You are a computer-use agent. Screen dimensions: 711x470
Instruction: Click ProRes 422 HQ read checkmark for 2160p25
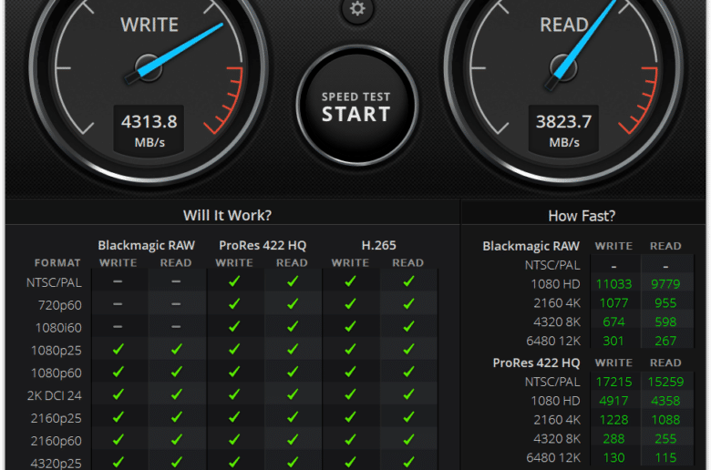click(293, 416)
